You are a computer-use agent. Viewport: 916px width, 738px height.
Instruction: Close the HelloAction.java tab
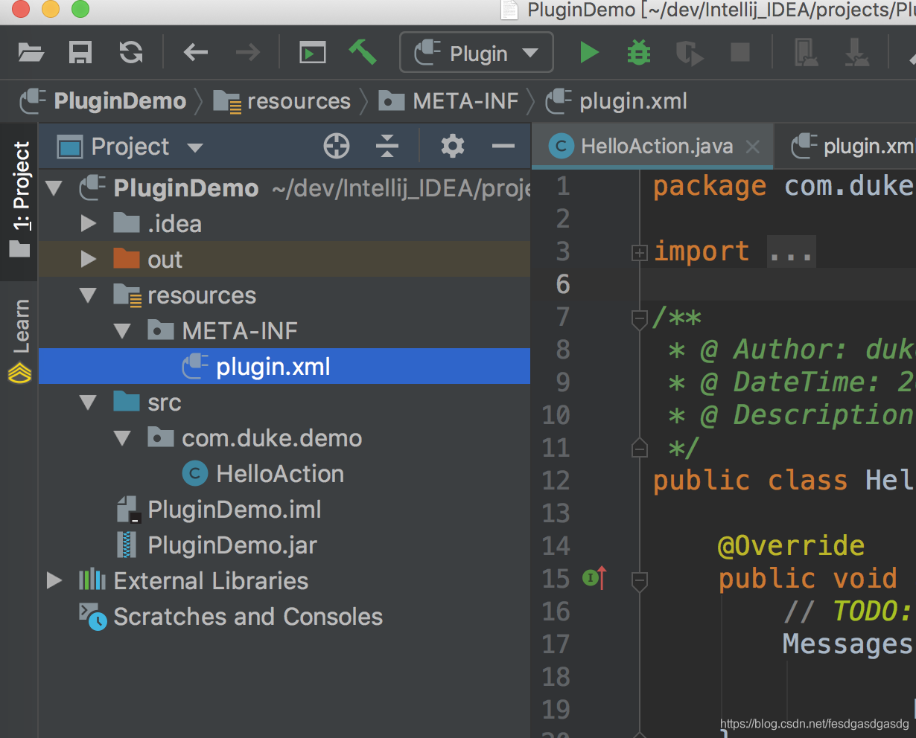753,147
